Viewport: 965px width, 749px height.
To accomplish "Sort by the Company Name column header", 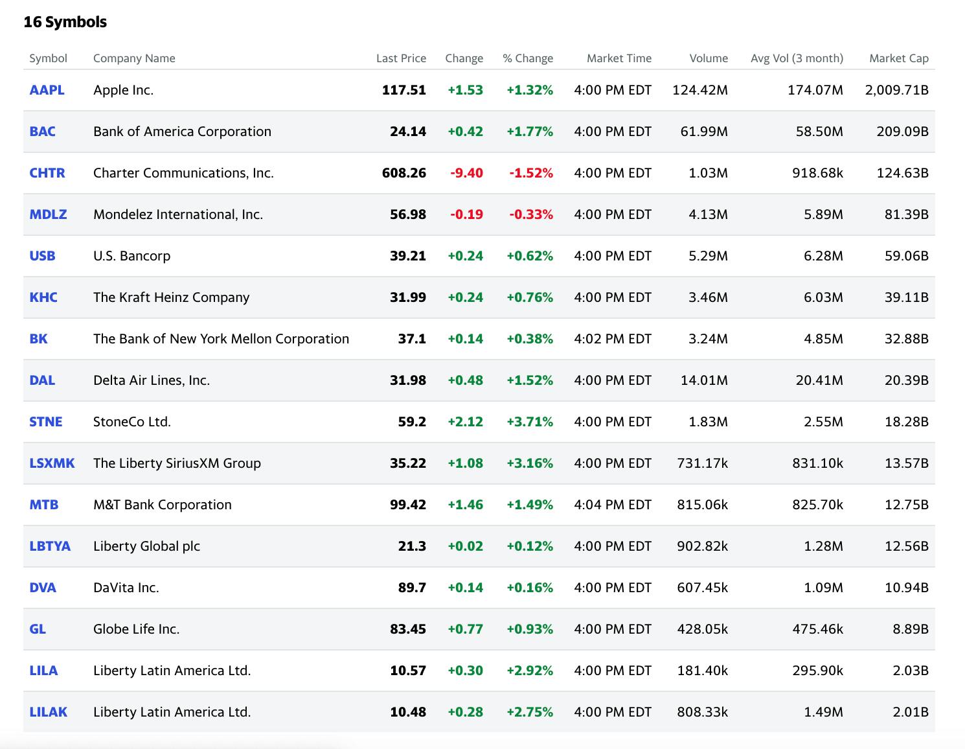I will coord(134,58).
